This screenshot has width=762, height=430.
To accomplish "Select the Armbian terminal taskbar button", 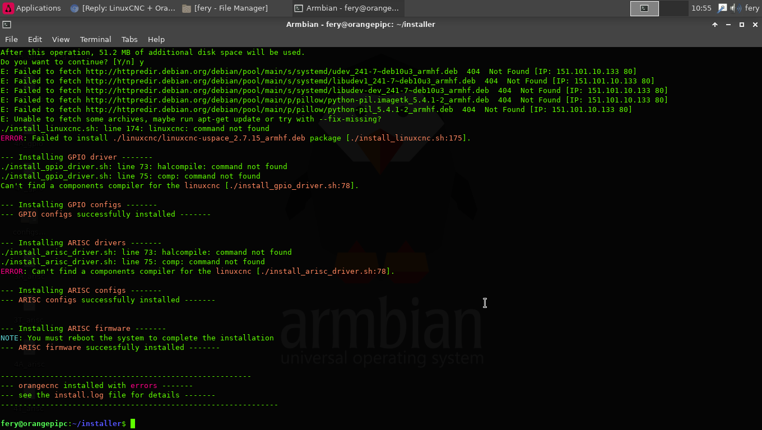I will point(347,8).
